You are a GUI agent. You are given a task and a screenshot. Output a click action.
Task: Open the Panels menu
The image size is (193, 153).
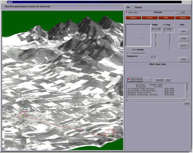138,7
